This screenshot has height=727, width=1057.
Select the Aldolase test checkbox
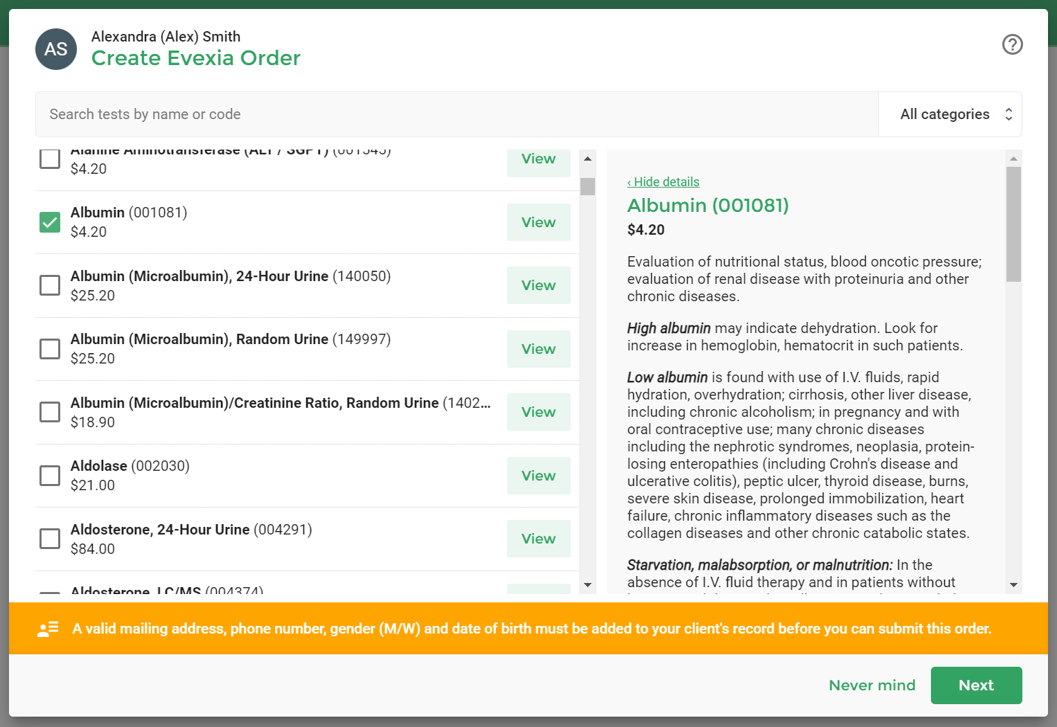[50, 476]
